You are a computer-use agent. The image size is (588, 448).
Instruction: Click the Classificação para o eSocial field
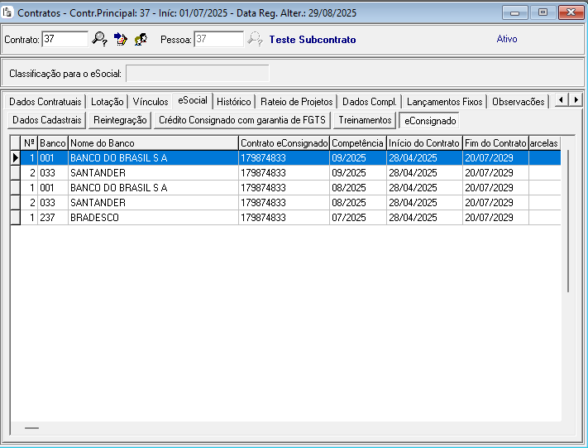197,74
